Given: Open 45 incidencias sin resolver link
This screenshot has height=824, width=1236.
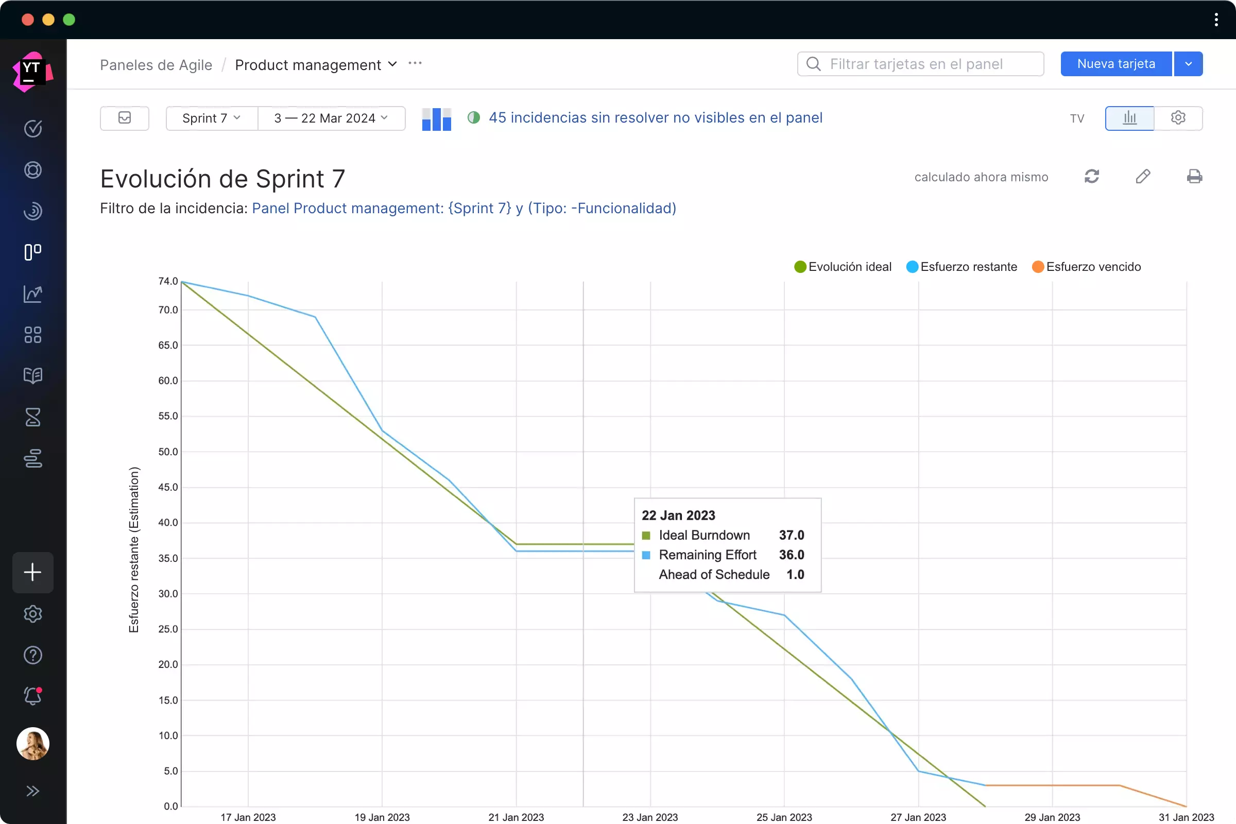Looking at the screenshot, I should (x=655, y=118).
